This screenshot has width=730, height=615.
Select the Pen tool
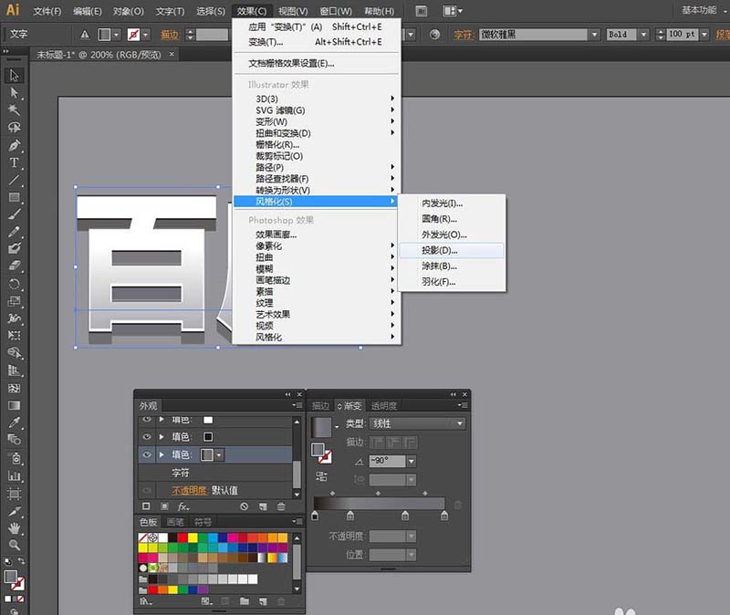click(14, 145)
